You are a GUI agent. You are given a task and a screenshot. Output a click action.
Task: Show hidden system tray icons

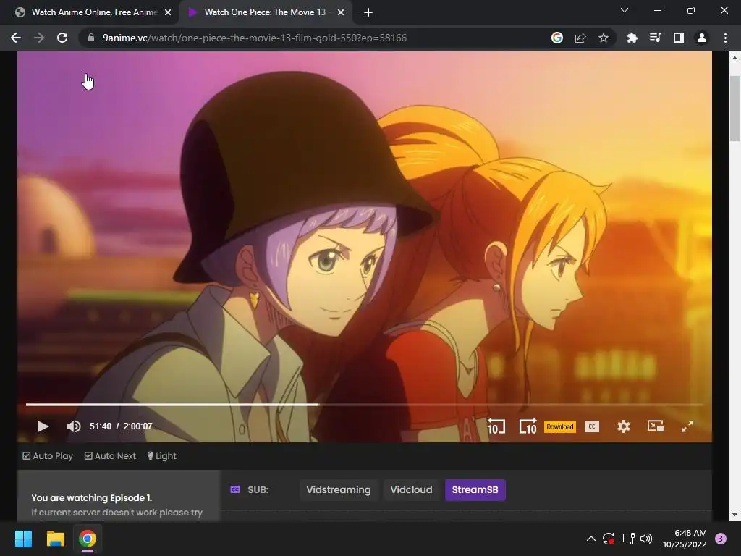click(x=590, y=539)
